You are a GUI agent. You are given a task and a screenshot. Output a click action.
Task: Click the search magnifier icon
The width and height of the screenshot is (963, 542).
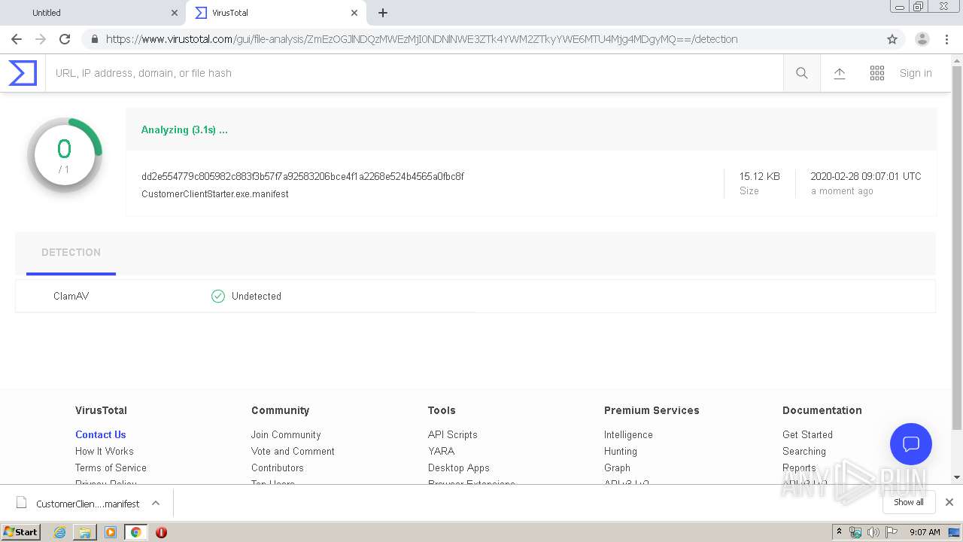pos(802,73)
